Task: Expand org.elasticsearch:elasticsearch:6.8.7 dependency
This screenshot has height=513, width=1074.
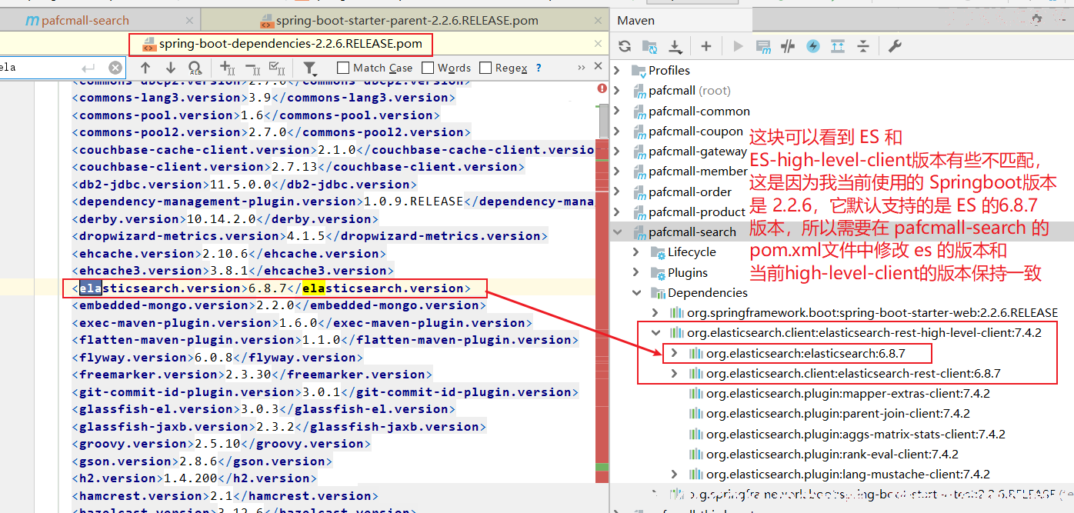Action: click(675, 353)
